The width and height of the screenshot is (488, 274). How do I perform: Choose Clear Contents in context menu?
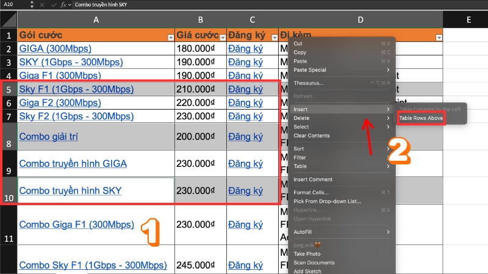point(342,135)
